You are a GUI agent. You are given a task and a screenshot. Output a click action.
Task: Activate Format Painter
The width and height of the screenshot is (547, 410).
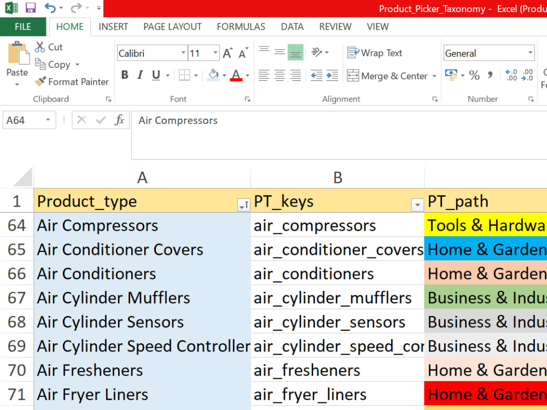point(72,82)
